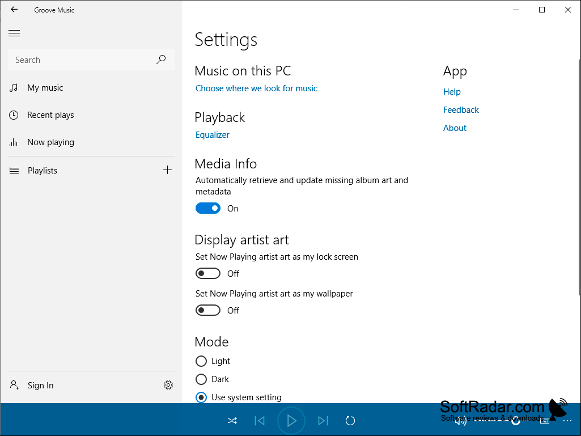581x436 pixels.
Task: Open My music in the sidebar
Action: 91,88
